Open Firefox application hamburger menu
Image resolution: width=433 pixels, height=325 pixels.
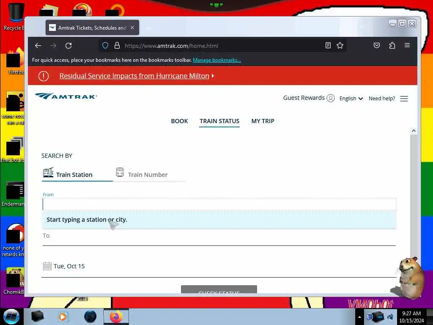pos(407,45)
